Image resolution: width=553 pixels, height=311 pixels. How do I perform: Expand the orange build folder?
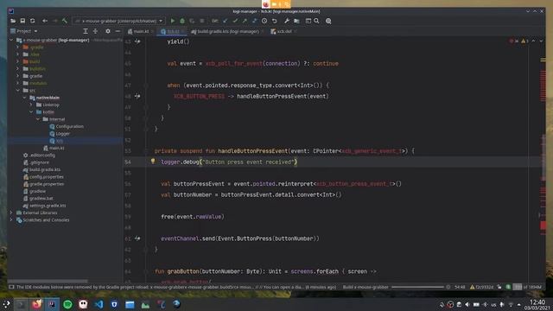pyautogui.click(x=17, y=61)
